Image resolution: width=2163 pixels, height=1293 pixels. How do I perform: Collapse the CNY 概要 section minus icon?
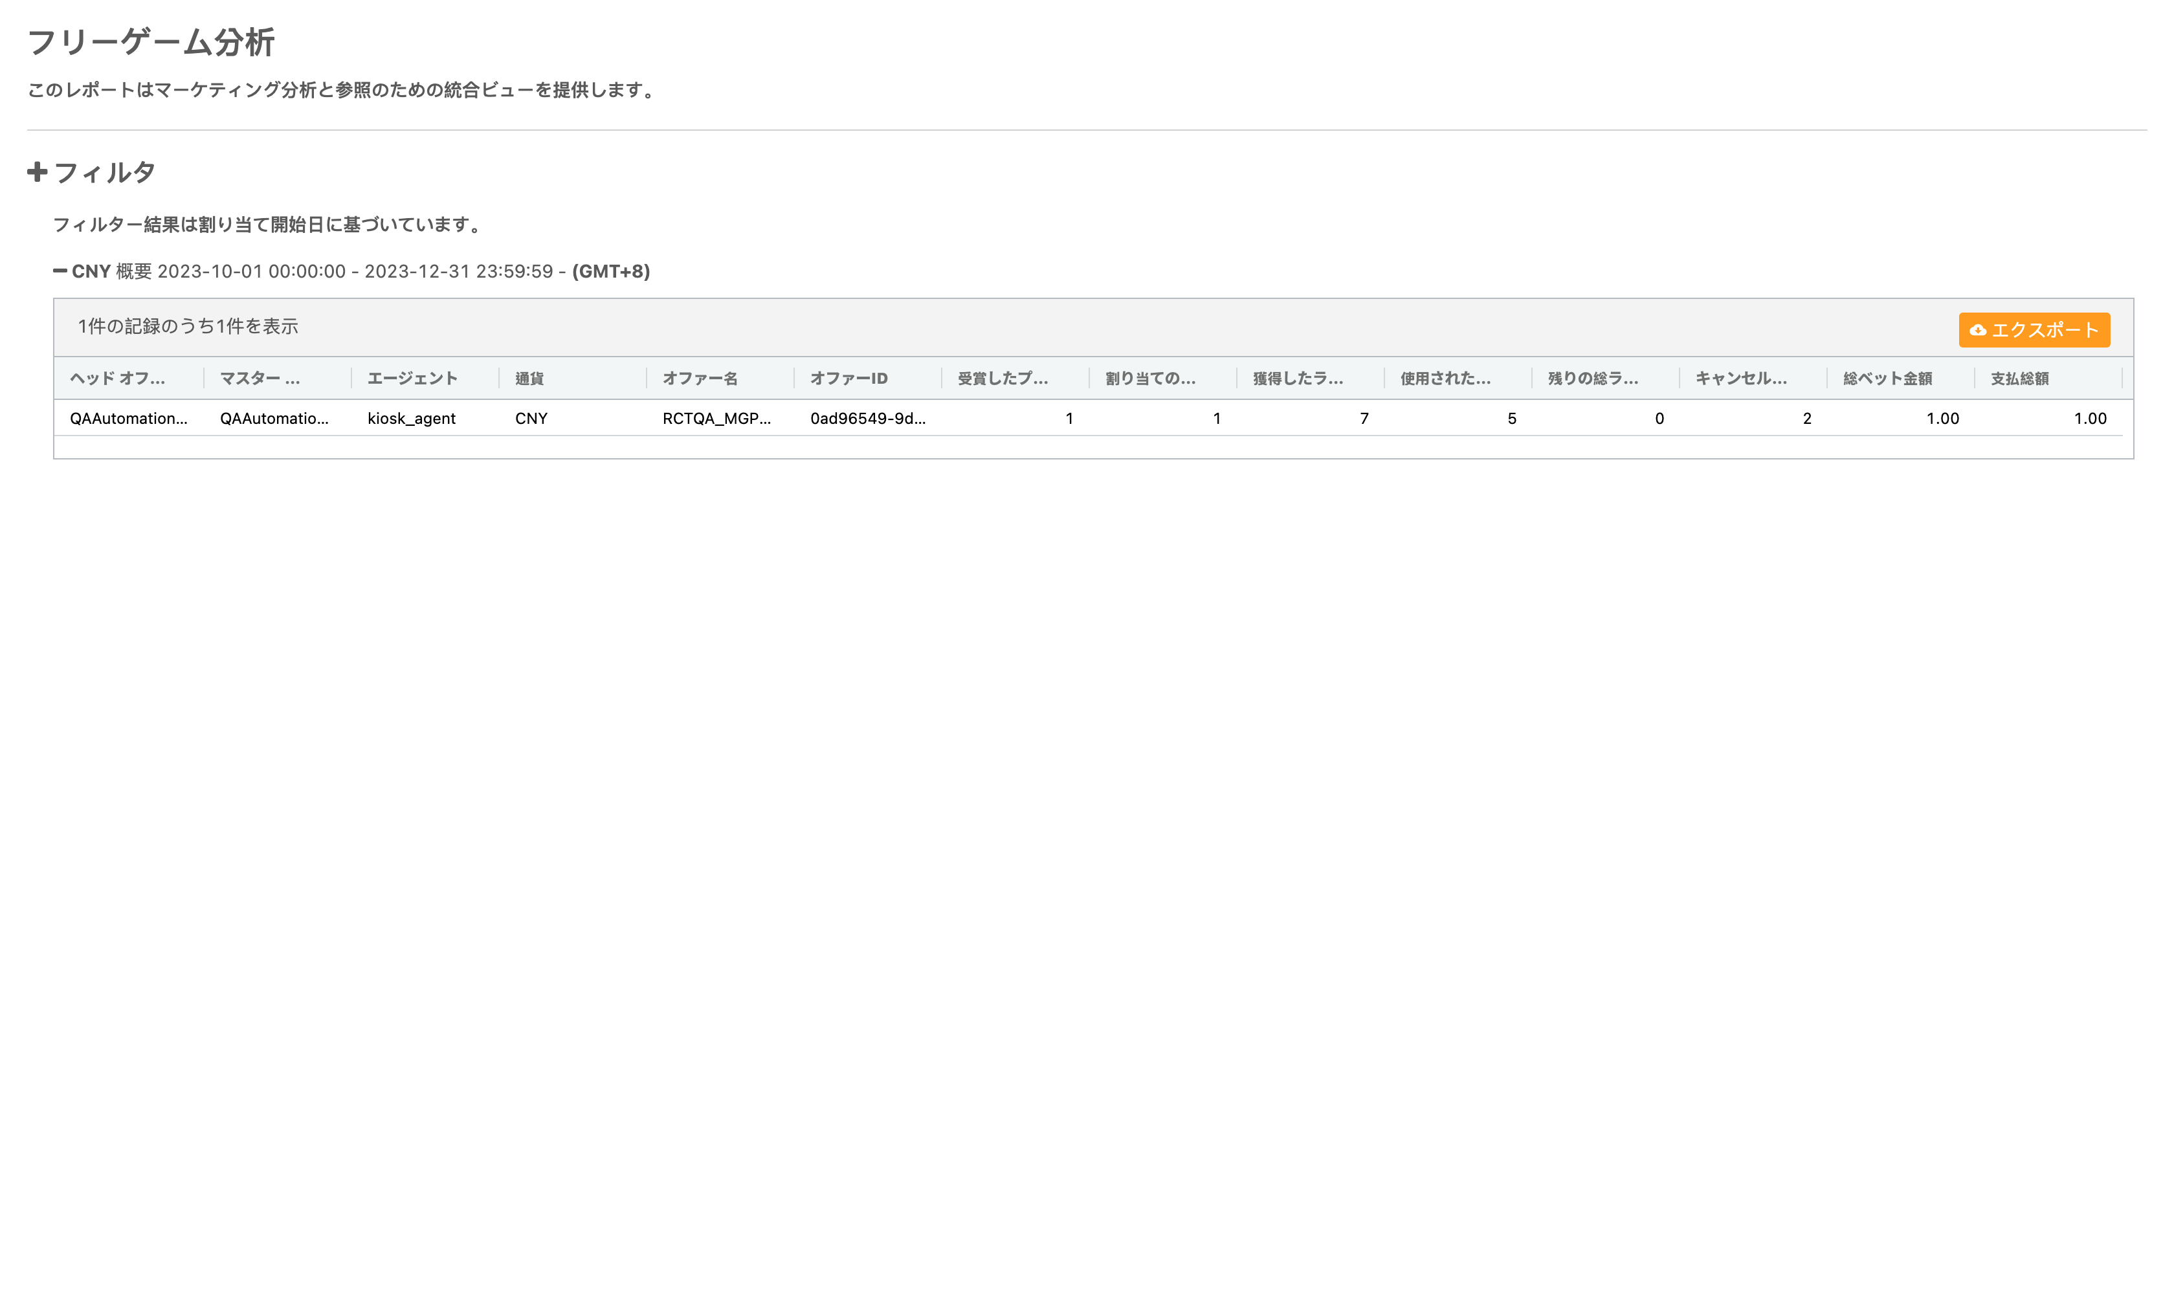pos(60,271)
